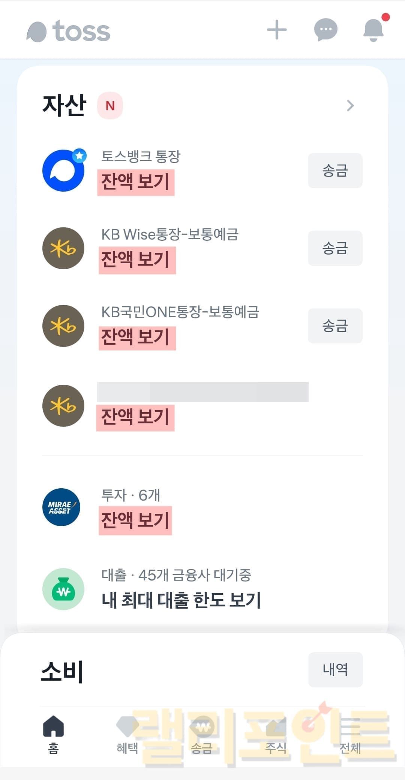The width and height of the screenshot is (405, 780).
Task: Tap the KB Wise통장 bank logo
Action: click(63, 248)
